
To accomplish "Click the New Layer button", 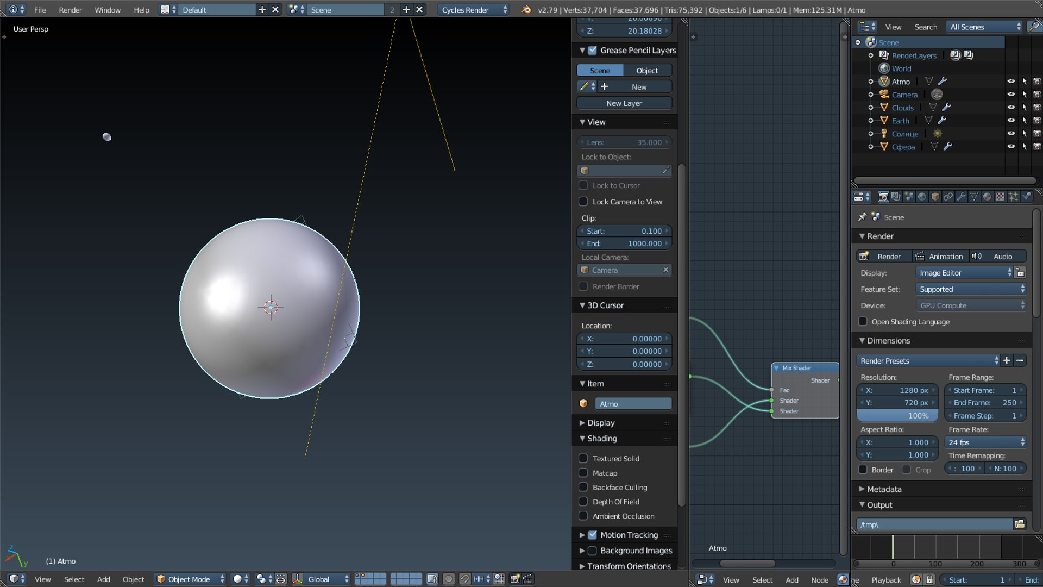I will (x=624, y=103).
